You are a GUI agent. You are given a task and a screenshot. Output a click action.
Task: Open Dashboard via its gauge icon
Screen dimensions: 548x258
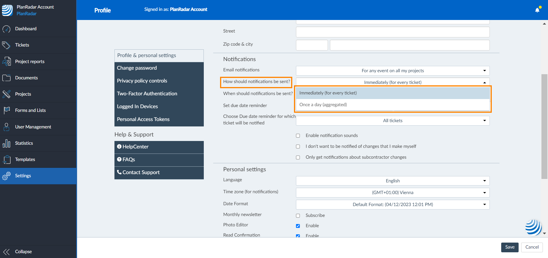6,29
